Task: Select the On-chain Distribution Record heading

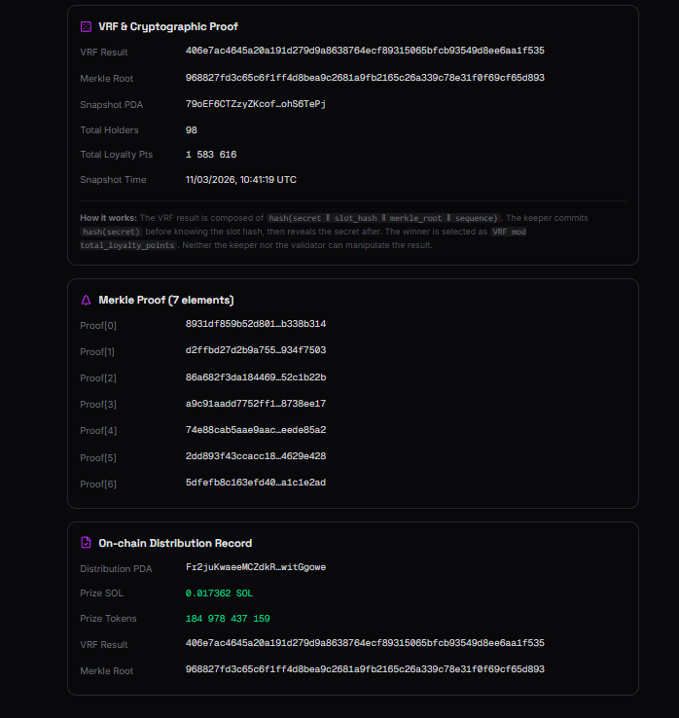Action: point(175,543)
